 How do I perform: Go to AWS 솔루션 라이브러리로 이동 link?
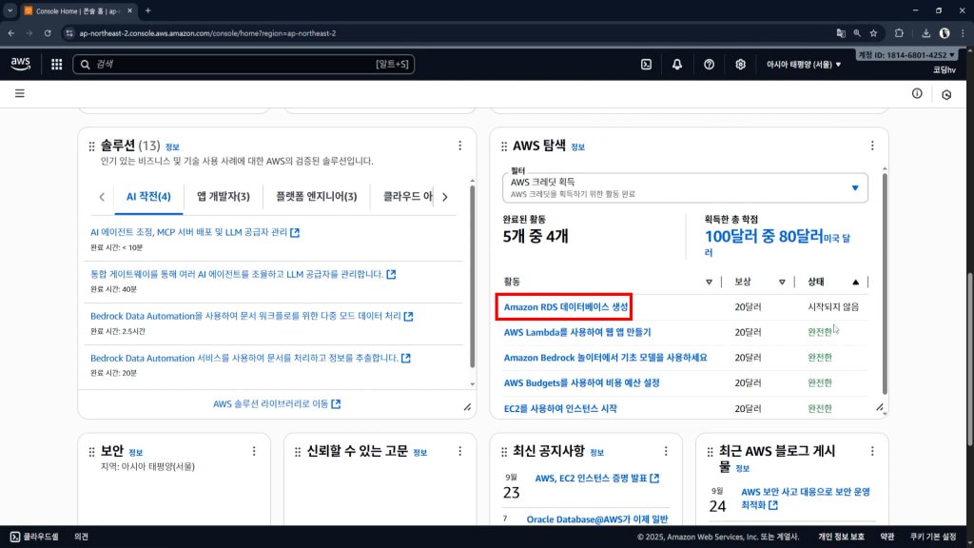point(277,403)
